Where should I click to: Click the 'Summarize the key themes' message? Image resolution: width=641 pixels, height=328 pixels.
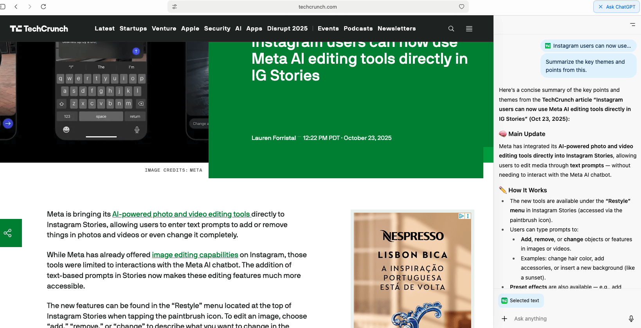coord(588,66)
